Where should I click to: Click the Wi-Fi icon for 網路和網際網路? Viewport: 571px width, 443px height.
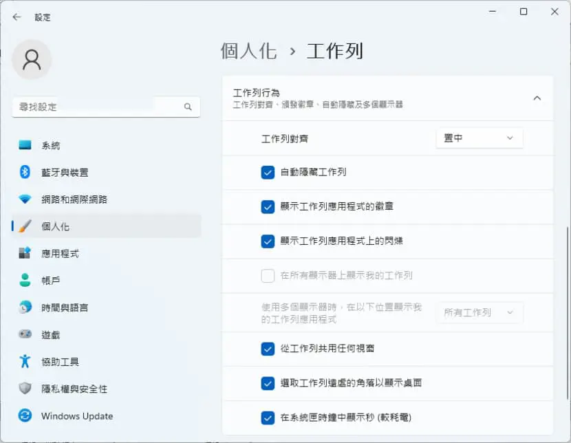click(25, 199)
